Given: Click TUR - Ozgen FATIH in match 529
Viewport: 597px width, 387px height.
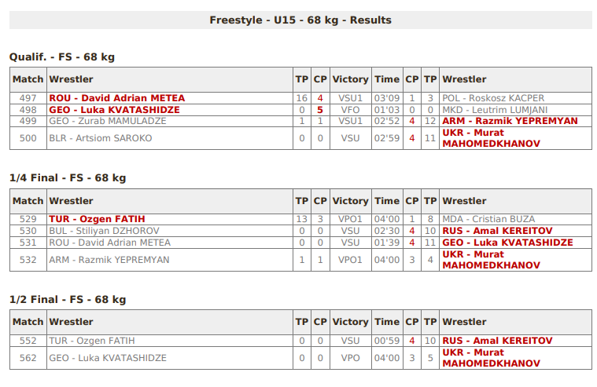Looking at the screenshot, I should [x=97, y=219].
